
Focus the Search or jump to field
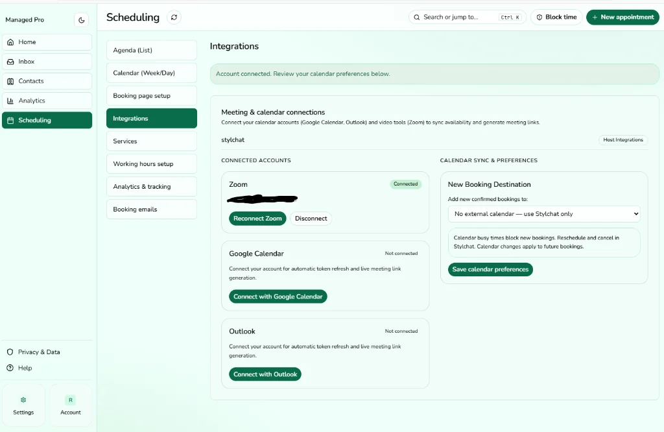click(467, 18)
